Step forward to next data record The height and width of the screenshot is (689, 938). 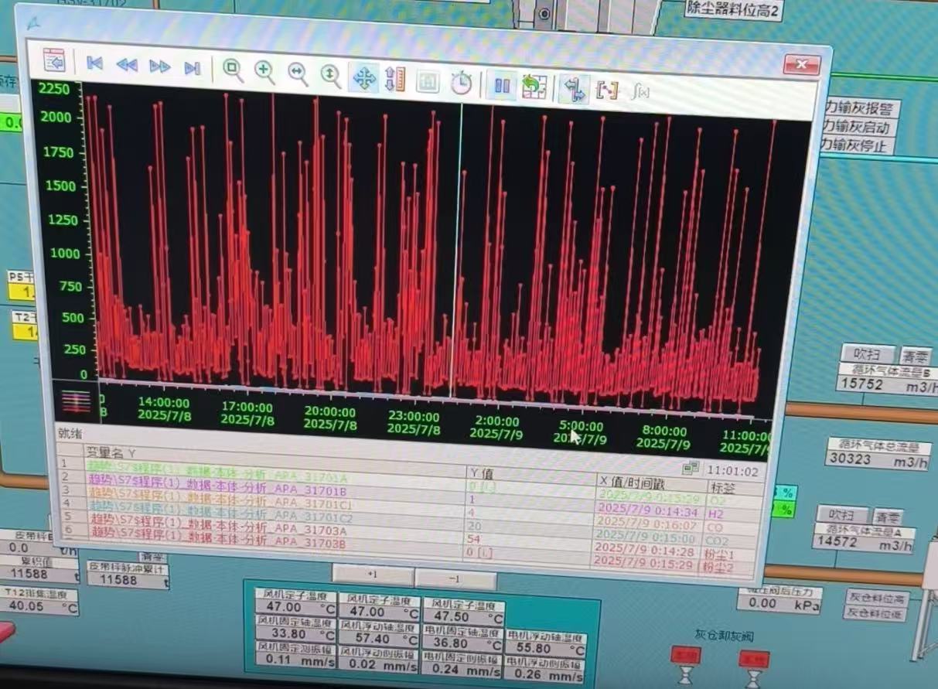(x=159, y=67)
